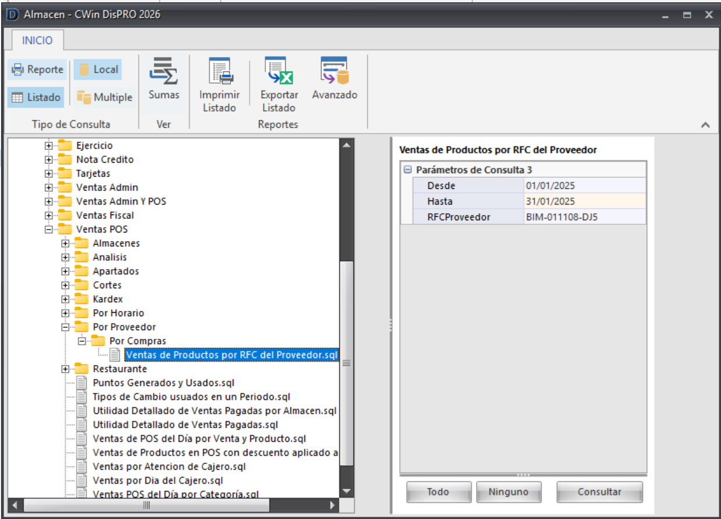Select Ventas por Dia del Cajero.sql
This screenshot has height=519, width=721.
pos(158,481)
